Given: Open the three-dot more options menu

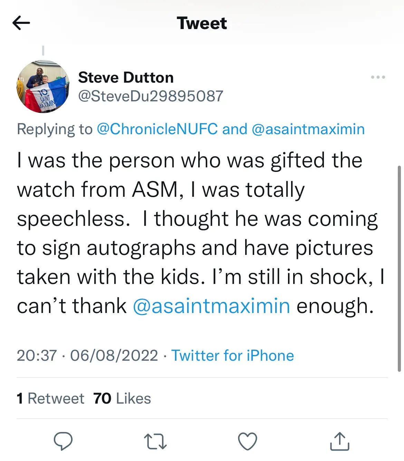Looking at the screenshot, I should [x=378, y=77].
